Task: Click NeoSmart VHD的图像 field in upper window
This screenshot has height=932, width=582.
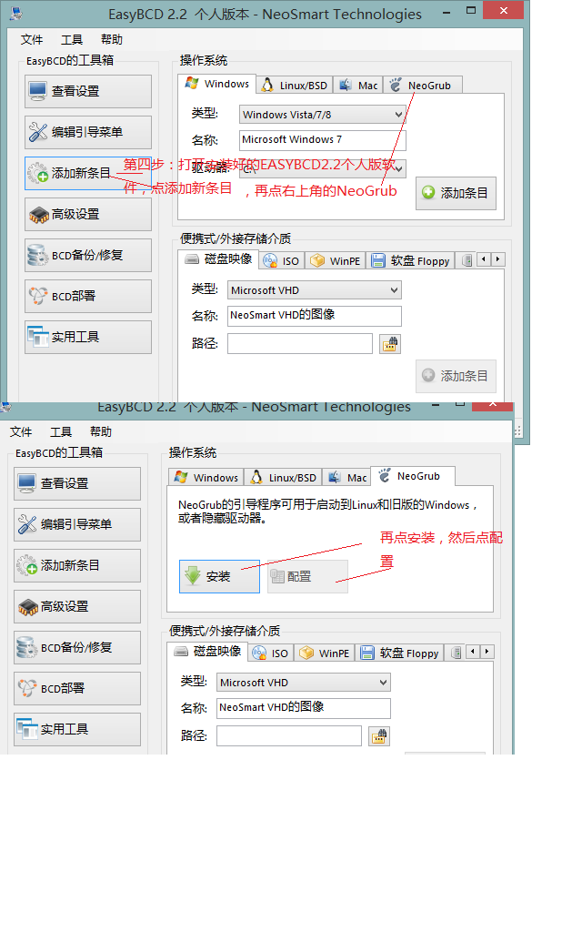Action: click(315, 316)
